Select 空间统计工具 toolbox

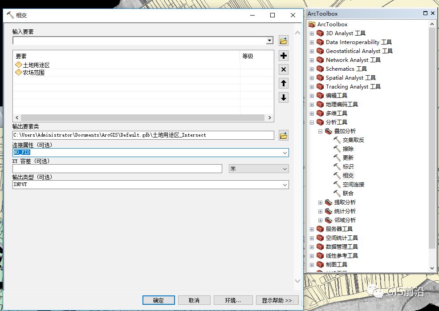(x=341, y=238)
